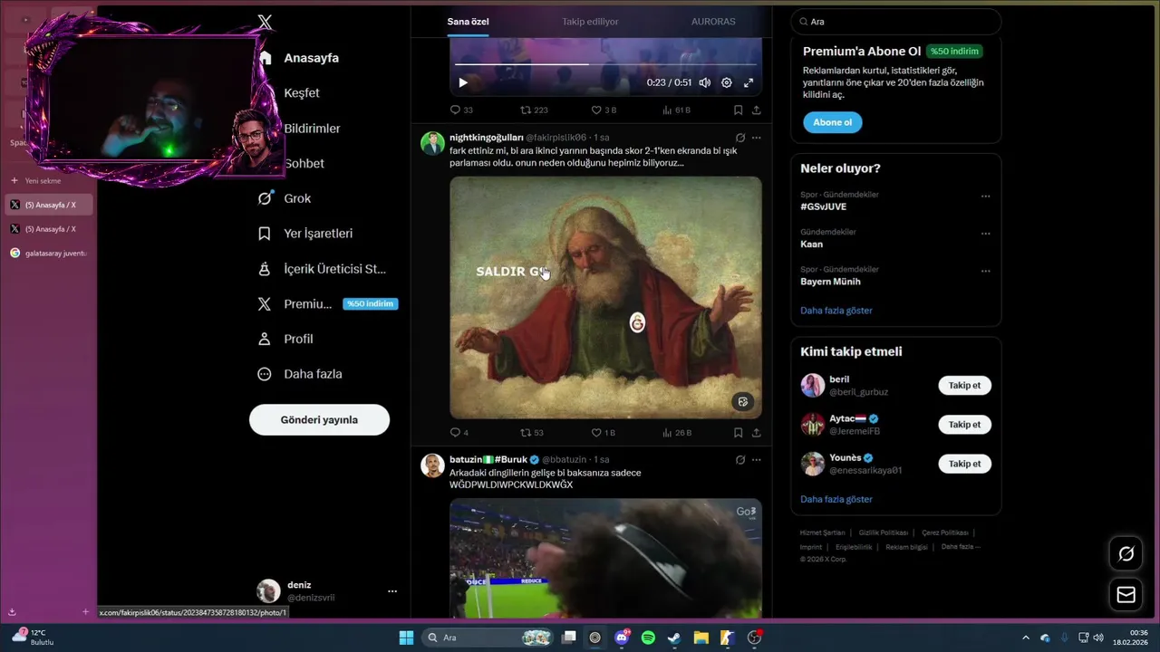Open options for #GSvJUVE trend
Screen dimensions: 1160x652
coord(985,197)
